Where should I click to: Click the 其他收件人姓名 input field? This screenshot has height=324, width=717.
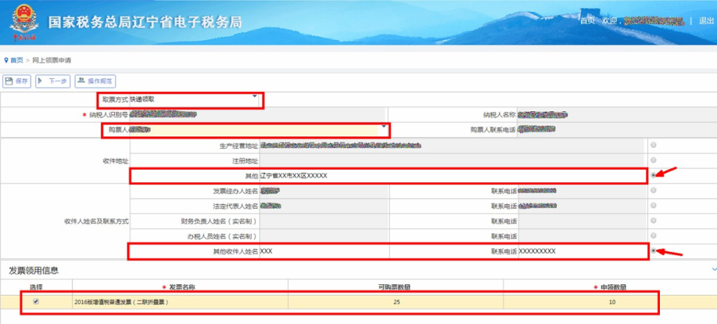click(324, 251)
